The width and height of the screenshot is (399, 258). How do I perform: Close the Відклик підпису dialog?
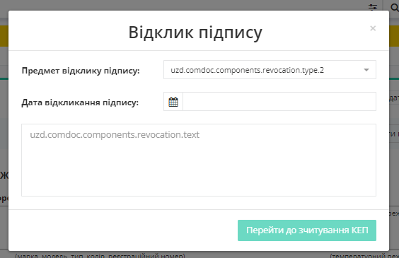(x=373, y=28)
